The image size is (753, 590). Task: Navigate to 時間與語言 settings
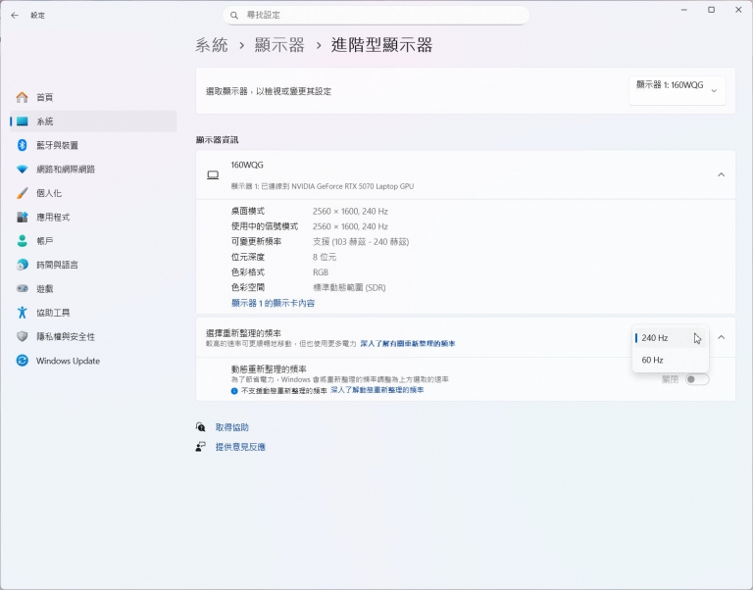pyautogui.click(x=57, y=265)
